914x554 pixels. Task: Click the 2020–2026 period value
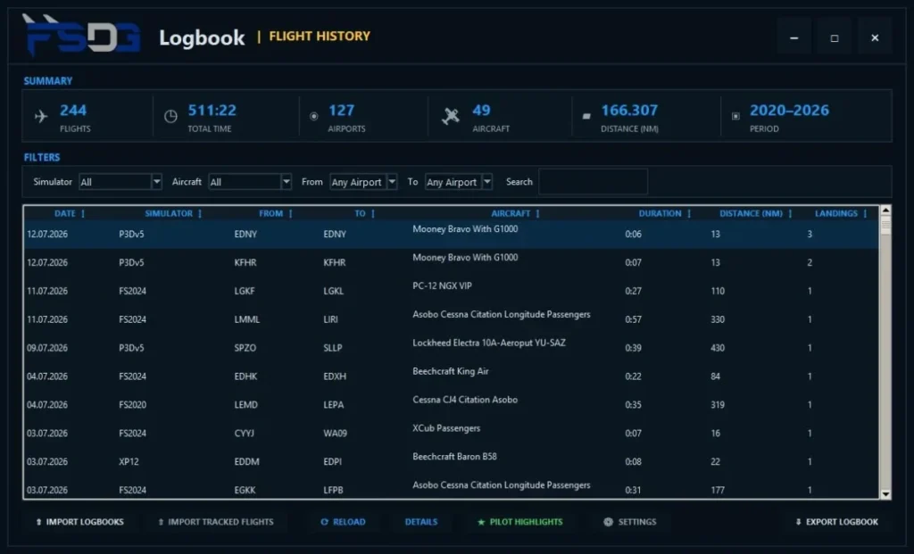pos(789,110)
